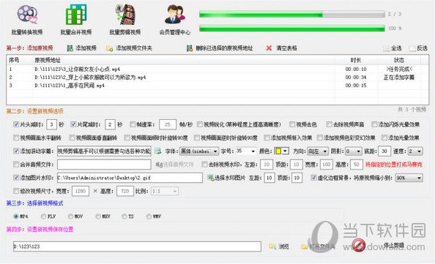Click 清空表格 red X icon
The width and height of the screenshot is (435, 264).
[269, 48]
